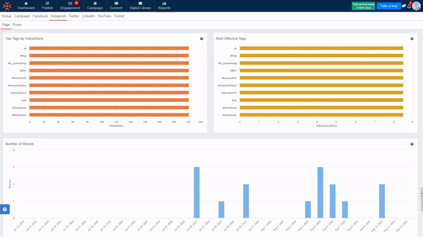Viewport: 423px width, 238px height.
Task: Open help for Number of Stories chart
Action: click(412, 144)
